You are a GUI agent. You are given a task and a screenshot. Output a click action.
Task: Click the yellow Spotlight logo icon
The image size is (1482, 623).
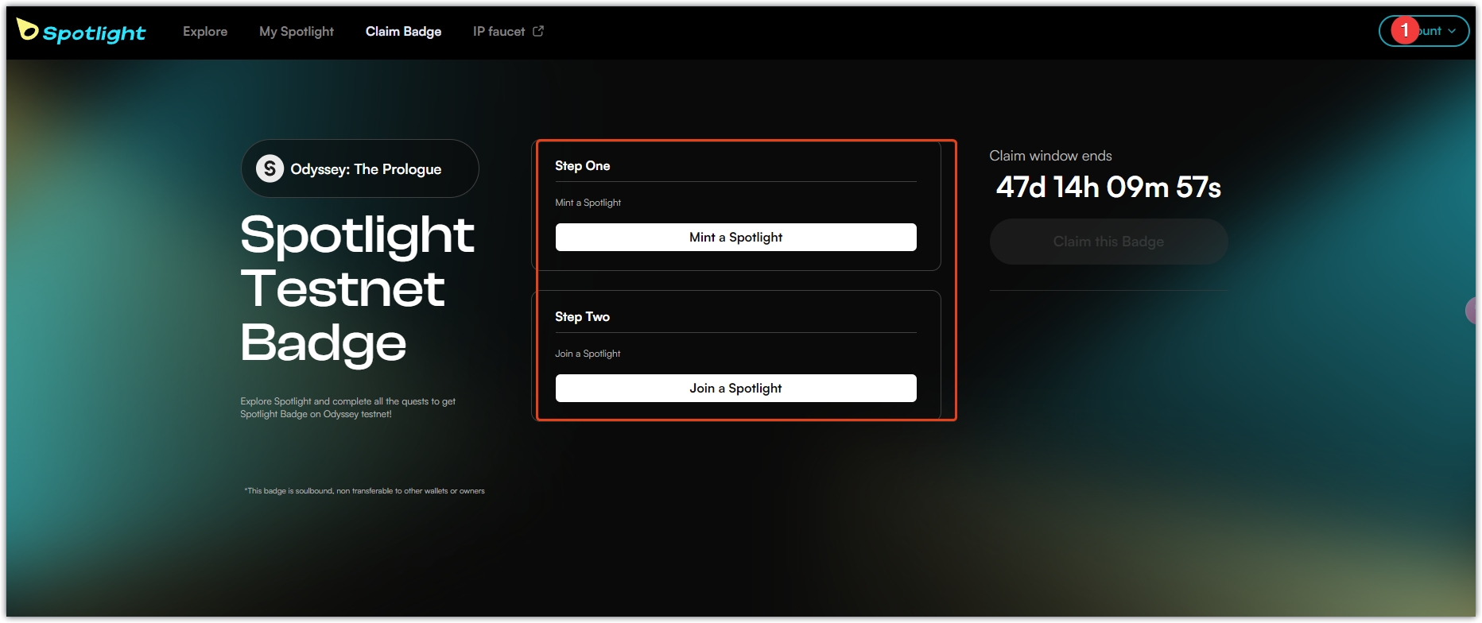pos(27,29)
